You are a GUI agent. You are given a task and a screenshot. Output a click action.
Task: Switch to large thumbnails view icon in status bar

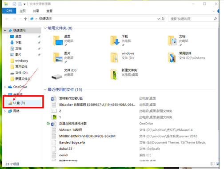click(218, 164)
